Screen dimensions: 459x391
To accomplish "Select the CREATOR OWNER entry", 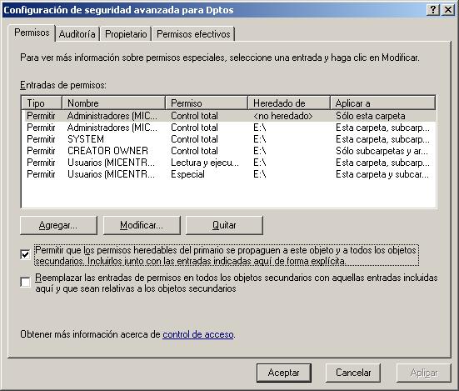I will [228, 151].
